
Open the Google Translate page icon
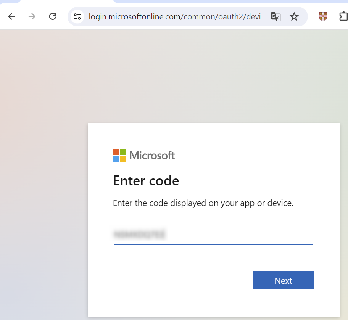[276, 17]
